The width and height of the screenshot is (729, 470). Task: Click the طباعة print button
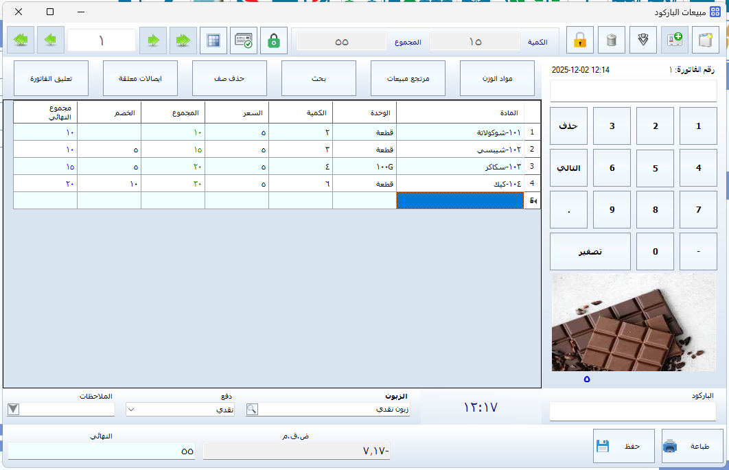(x=686, y=446)
